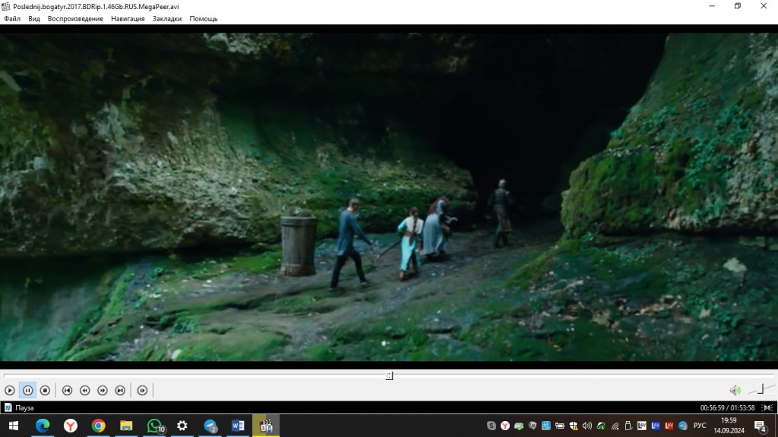778x437 pixels.
Task: Switch the РУС keyboard language indicator
Action: tap(700, 426)
